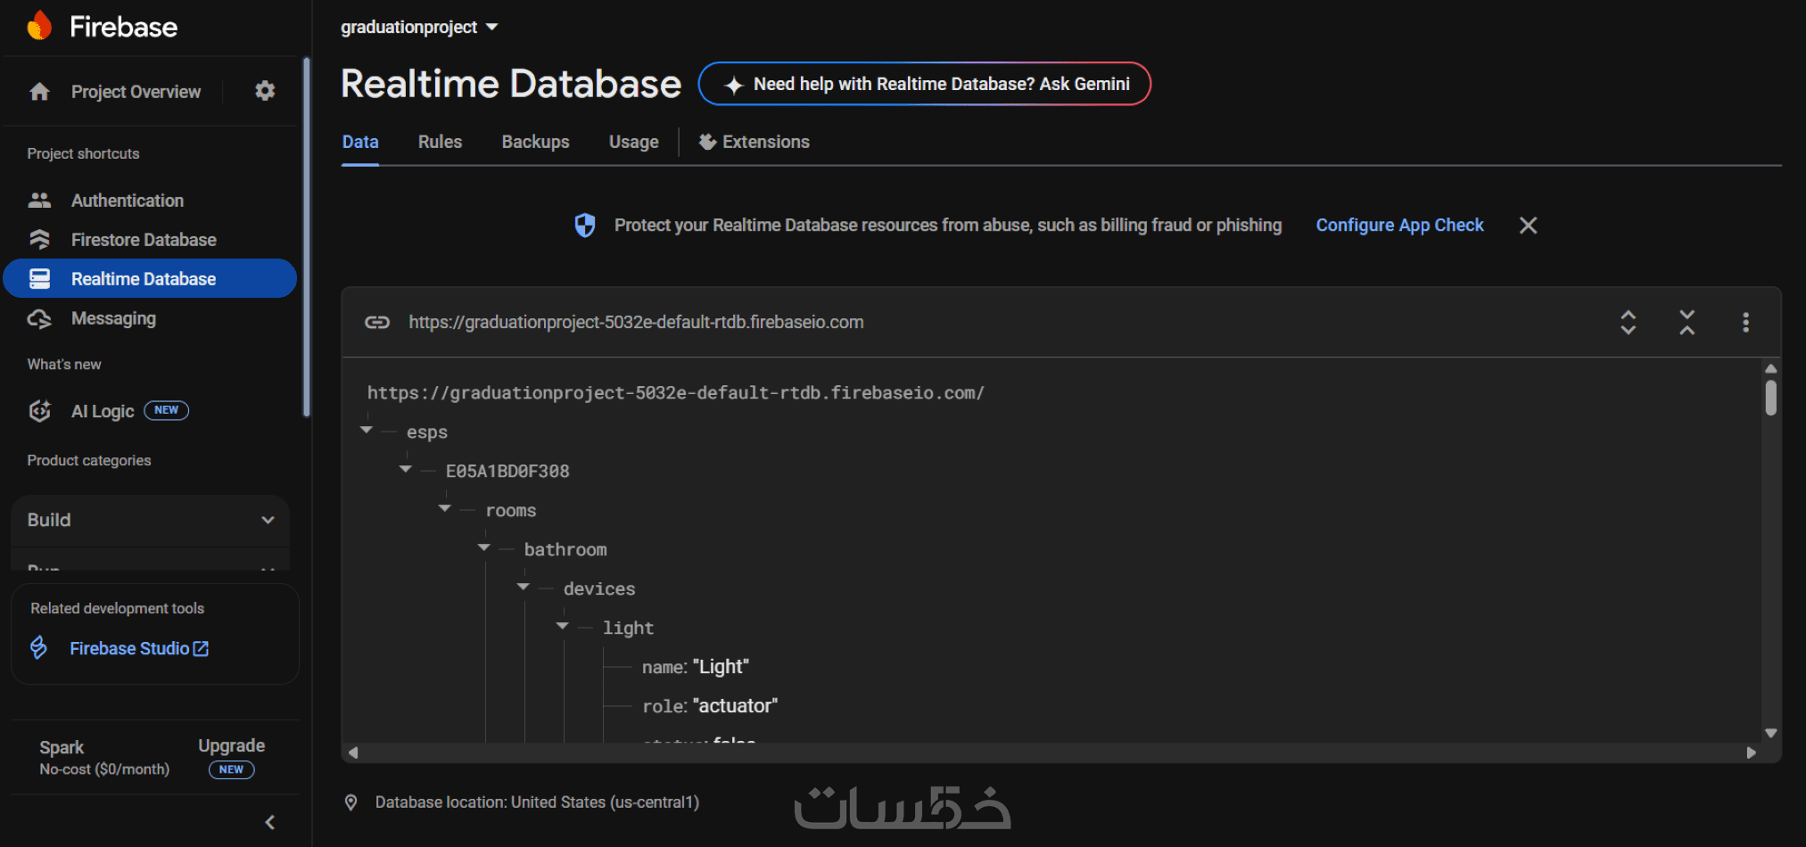Ask Gemini for Realtime Database help
The height and width of the screenshot is (847, 1806).
click(x=925, y=84)
